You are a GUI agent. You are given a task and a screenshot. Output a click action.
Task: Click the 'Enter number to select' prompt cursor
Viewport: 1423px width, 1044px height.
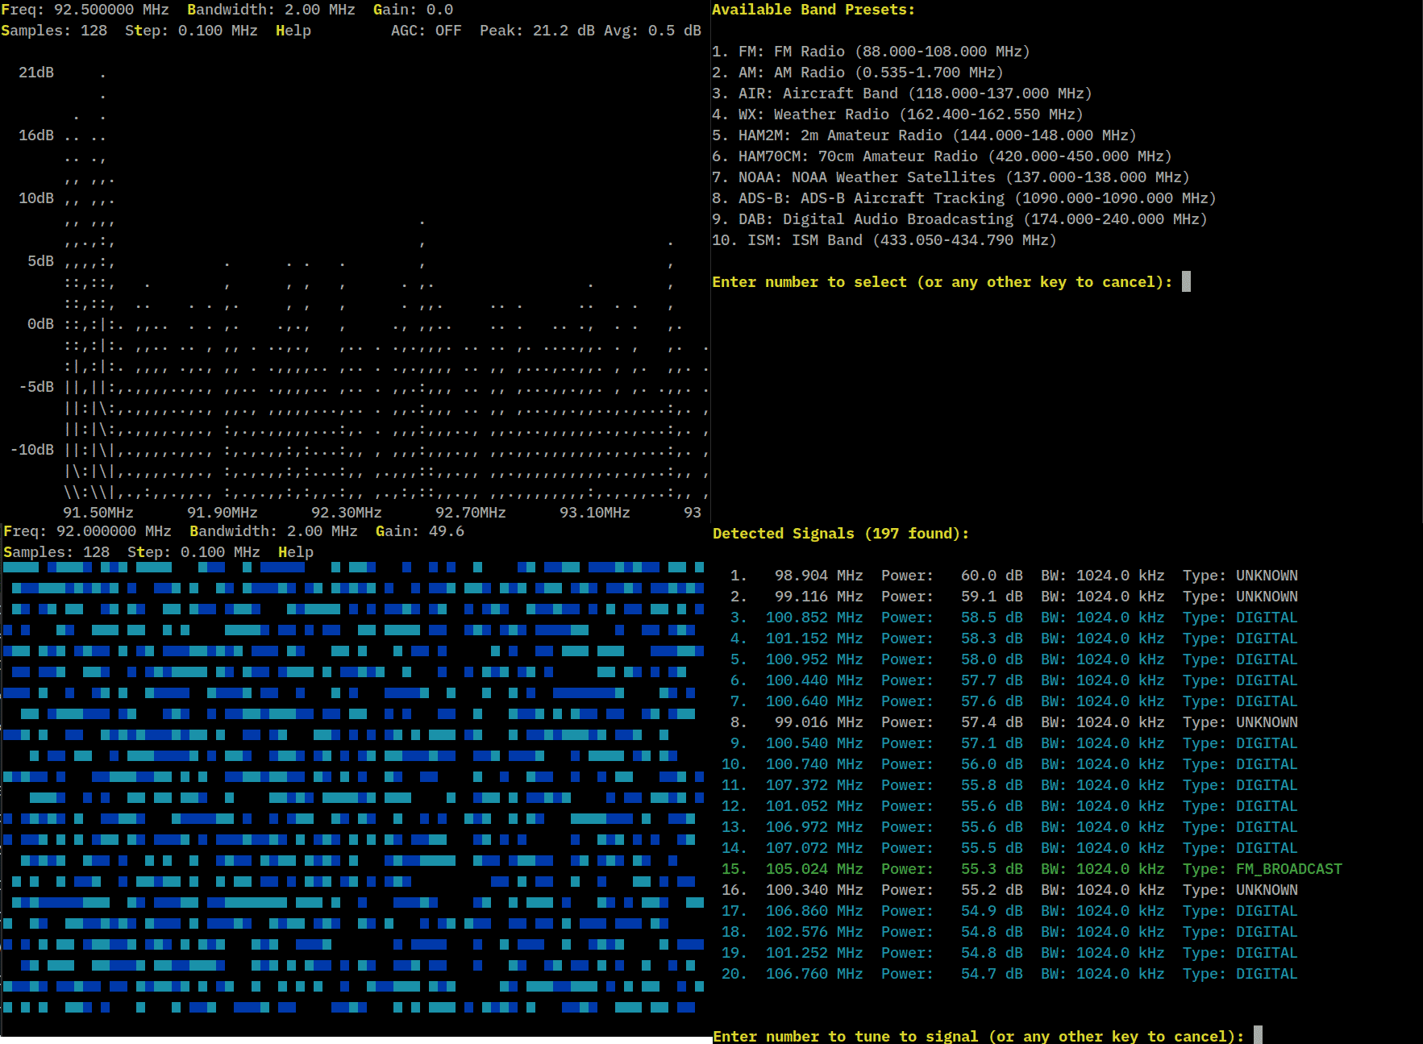click(1186, 281)
